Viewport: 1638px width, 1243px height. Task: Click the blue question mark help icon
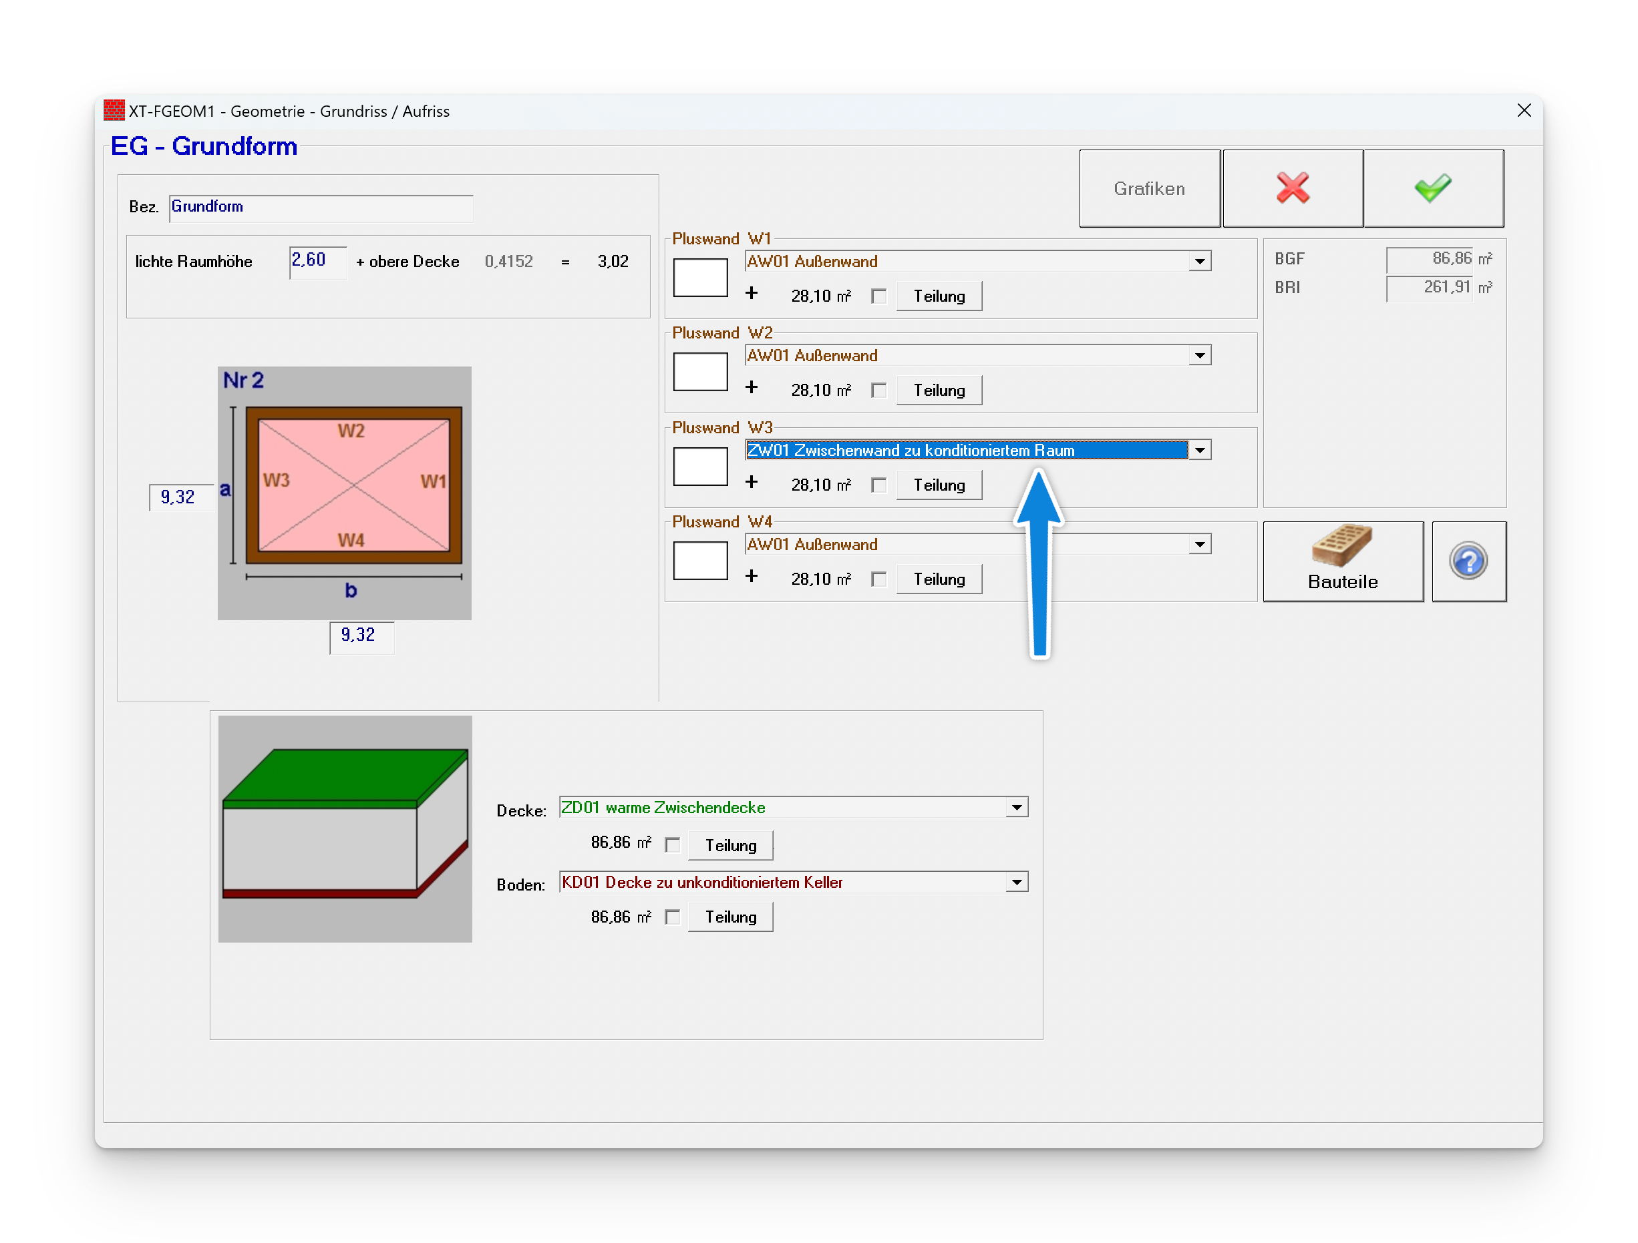coord(1468,561)
